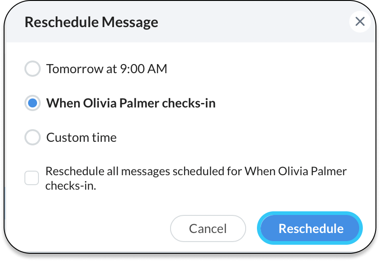Pick the empty radio circle beside Tomorrow

(32, 69)
